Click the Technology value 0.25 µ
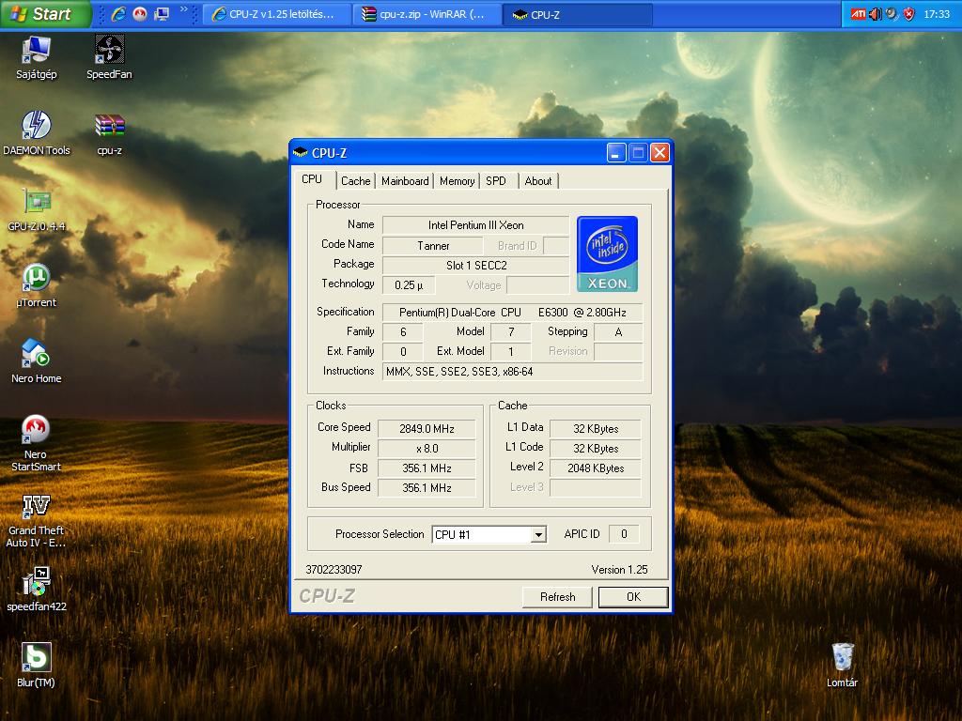The width and height of the screenshot is (962, 721). [x=409, y=285]
